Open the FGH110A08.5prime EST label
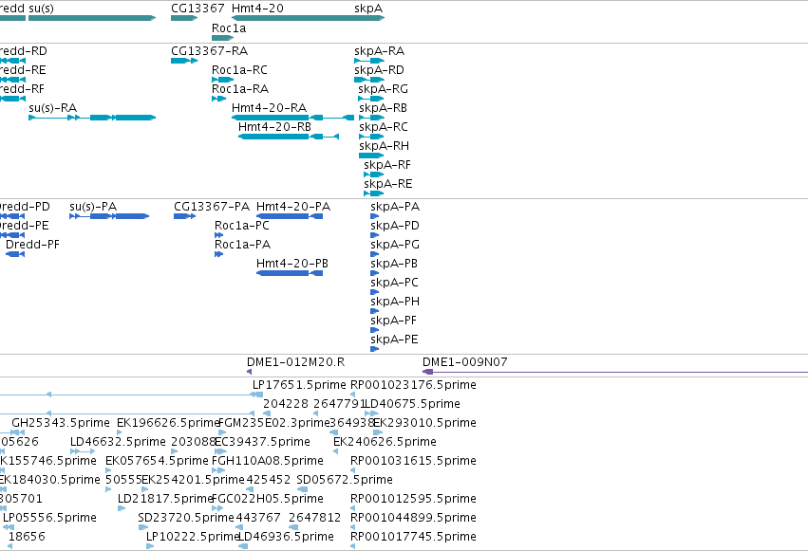808x551 pixels. click(x=268, y=461)
